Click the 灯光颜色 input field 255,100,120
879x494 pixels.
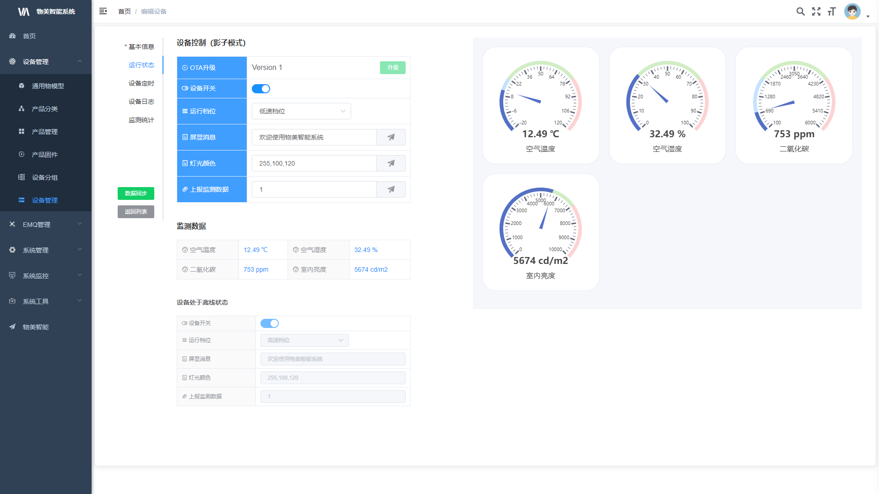pos(314,163)
